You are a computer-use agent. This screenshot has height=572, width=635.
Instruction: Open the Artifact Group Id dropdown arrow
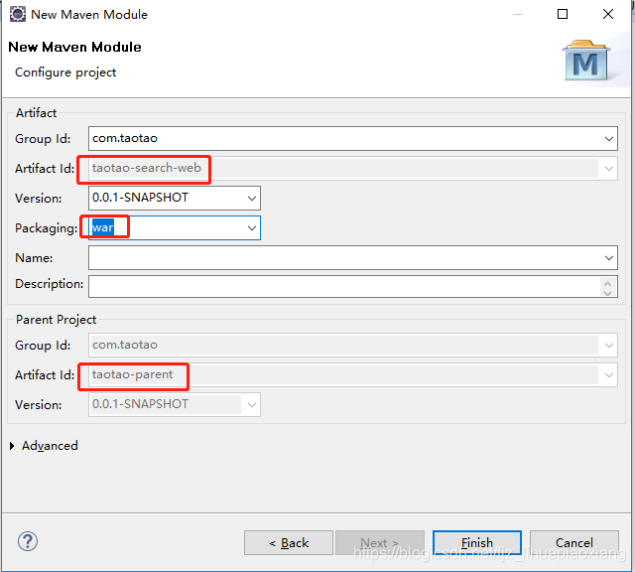point(608,139)
